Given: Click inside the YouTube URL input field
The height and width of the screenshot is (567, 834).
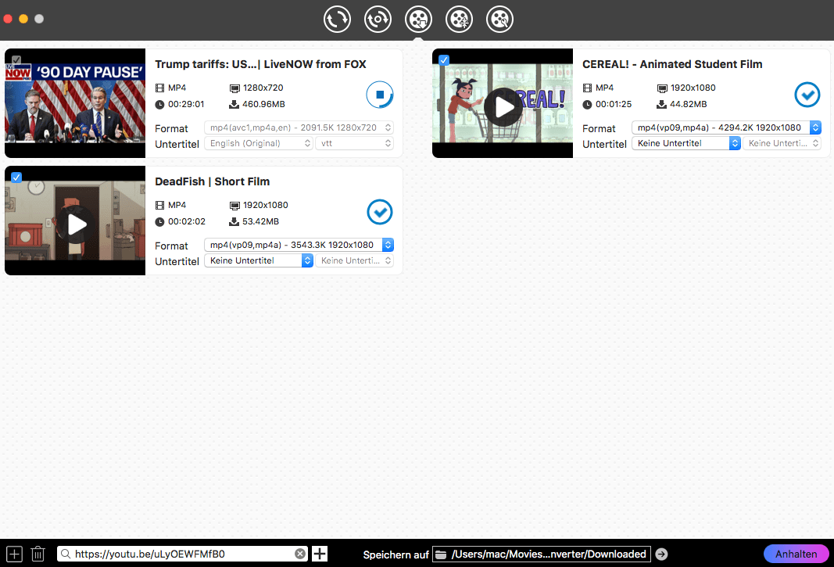Looking at the screenshot, I should pos(180,553).
